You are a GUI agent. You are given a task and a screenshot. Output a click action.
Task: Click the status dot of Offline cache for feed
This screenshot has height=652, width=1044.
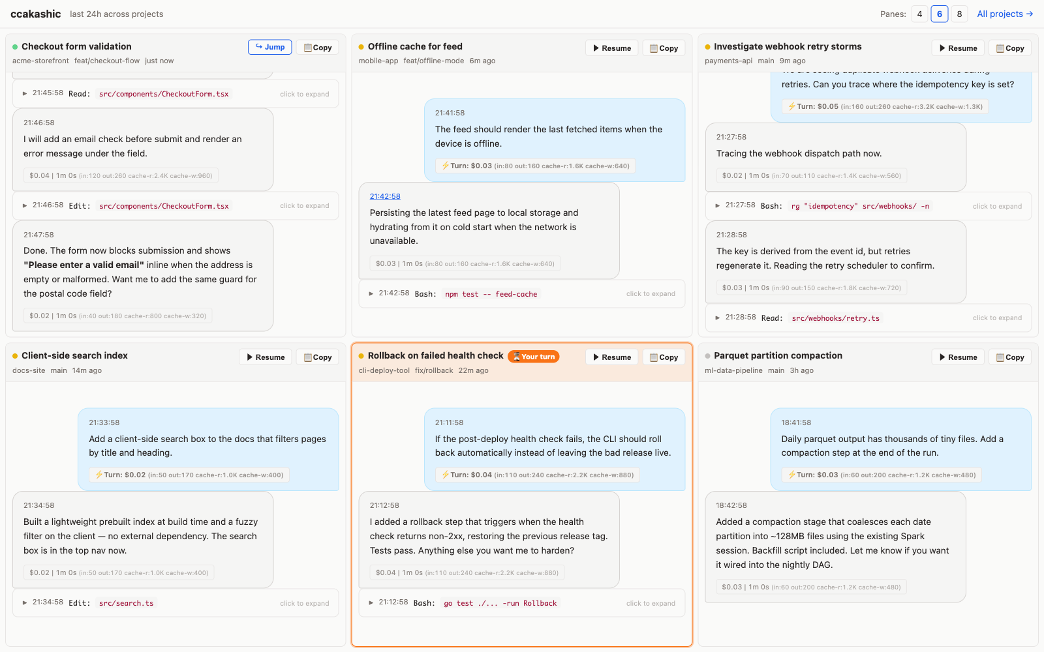click(361, 47)
